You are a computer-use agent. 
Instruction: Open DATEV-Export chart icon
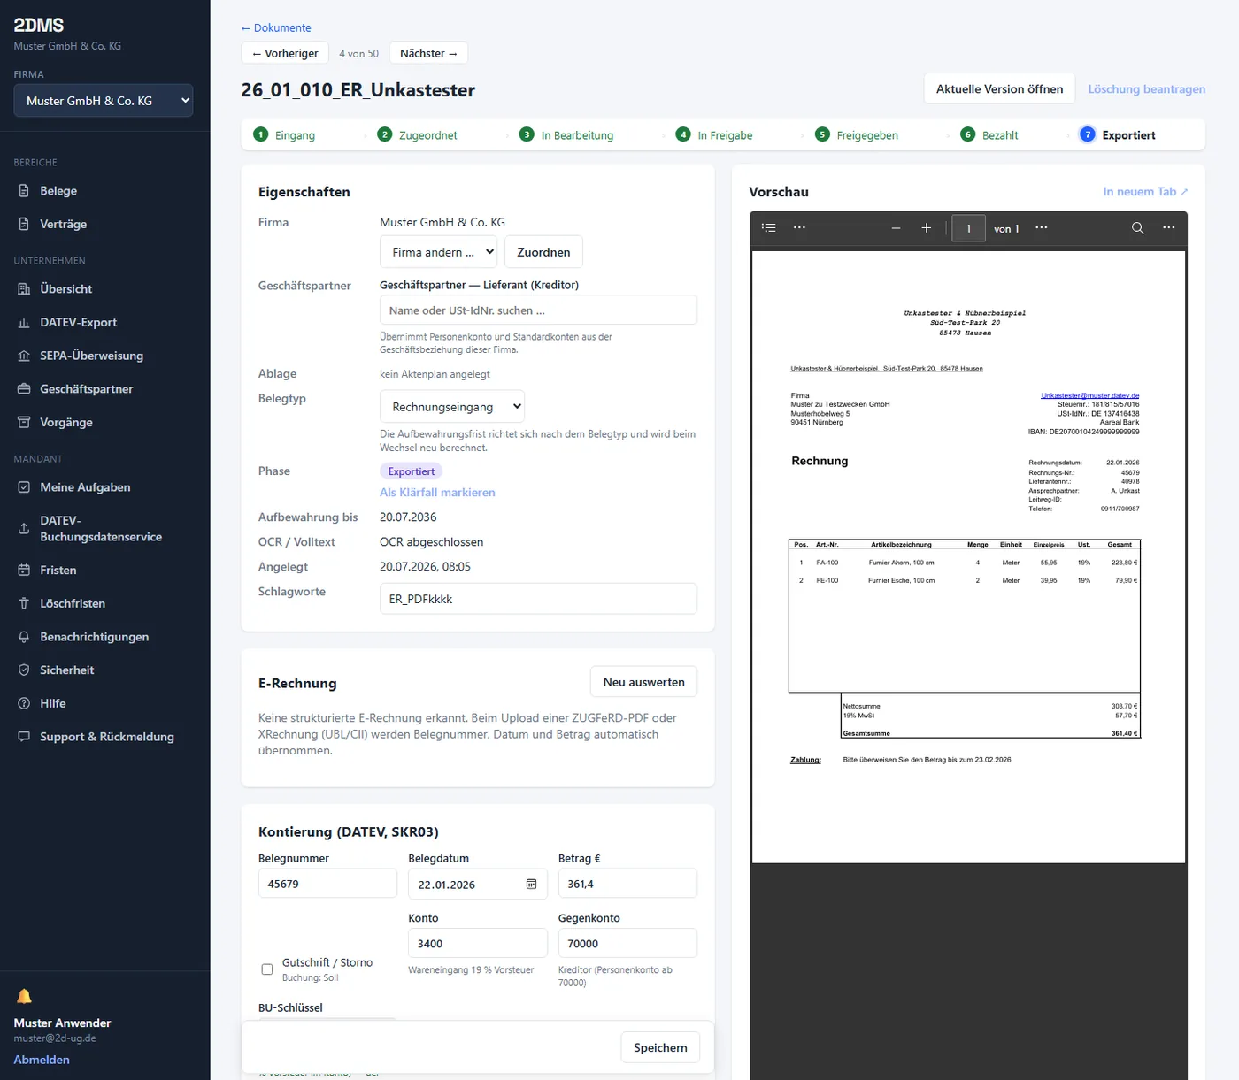pos(24,323)
